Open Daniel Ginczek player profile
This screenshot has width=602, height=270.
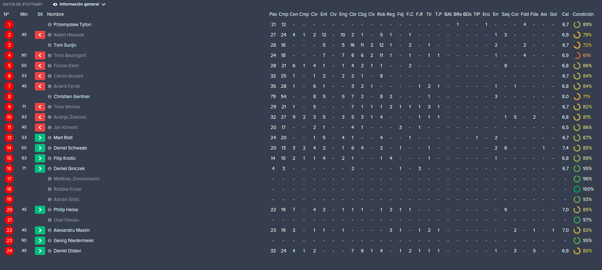click(69, 169)
